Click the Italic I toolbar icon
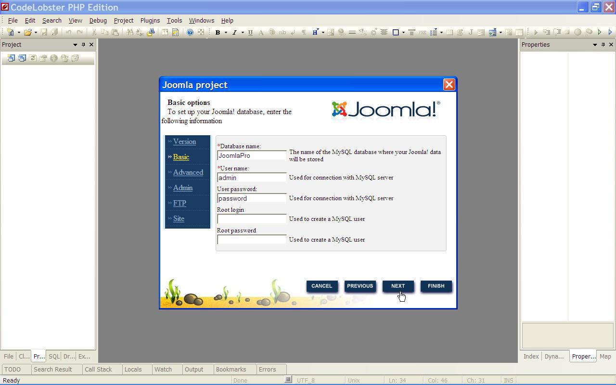The height and width of the screenshot is (385, 616). click(234, 32)
